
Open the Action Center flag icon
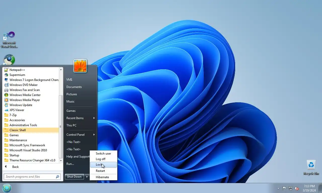tap(284, 188)
